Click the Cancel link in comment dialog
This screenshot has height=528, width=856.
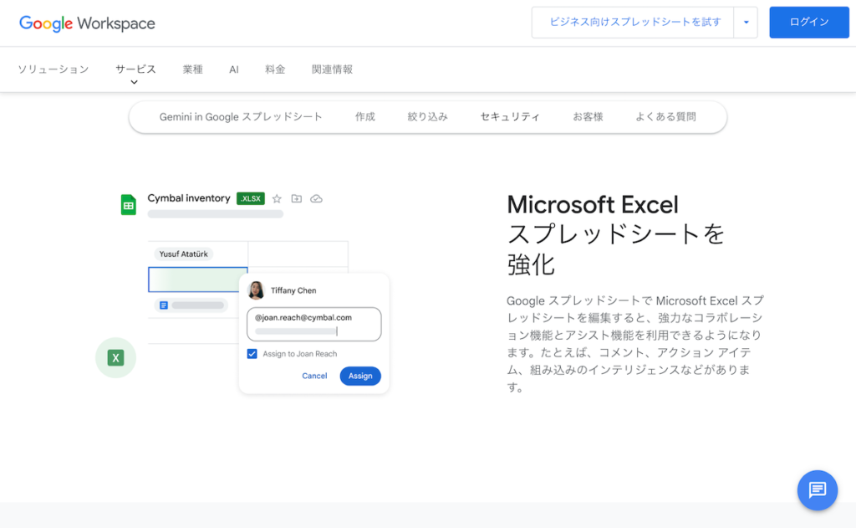314,376
